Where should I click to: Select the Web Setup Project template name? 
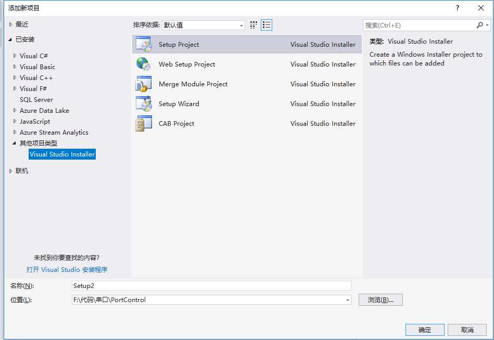click(187, 64)
